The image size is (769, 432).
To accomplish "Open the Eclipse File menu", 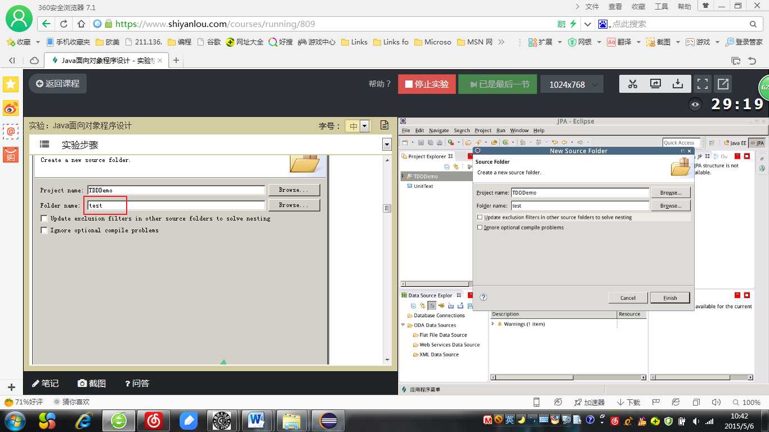I will [406, 130].
